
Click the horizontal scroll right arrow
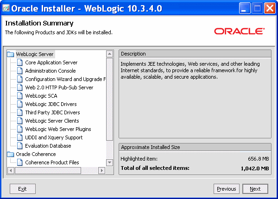102,170
